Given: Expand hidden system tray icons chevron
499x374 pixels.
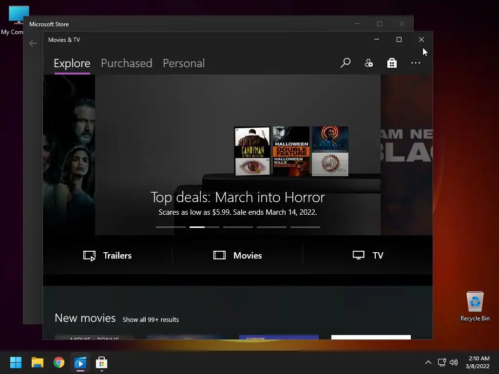Looking at the screenshot, I should pos(428,362).
